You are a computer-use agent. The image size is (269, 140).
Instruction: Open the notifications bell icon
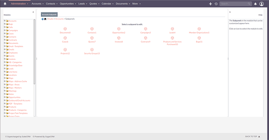pos(255,4)
